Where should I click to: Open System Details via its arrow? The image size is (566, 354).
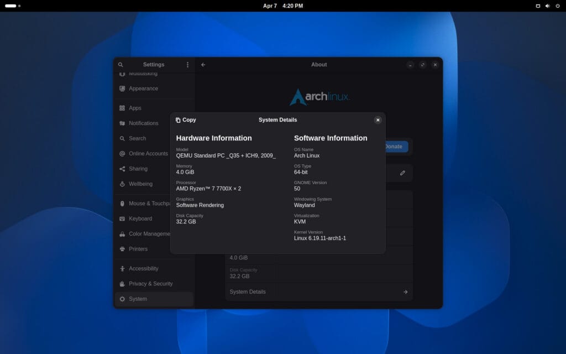point(405,291)
